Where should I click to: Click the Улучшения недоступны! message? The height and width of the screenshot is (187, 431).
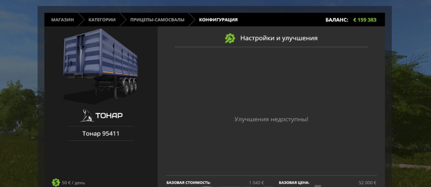(x=271, y=119)
